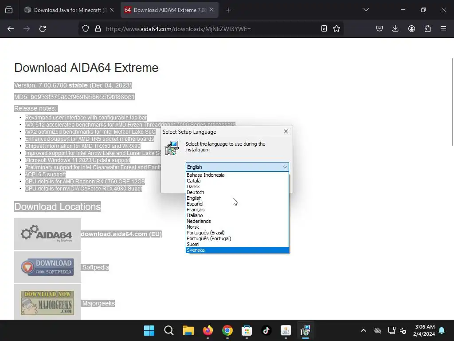Close the Download AIDA64 Extreme tab

pyautogui.click(x=211, y=10)
